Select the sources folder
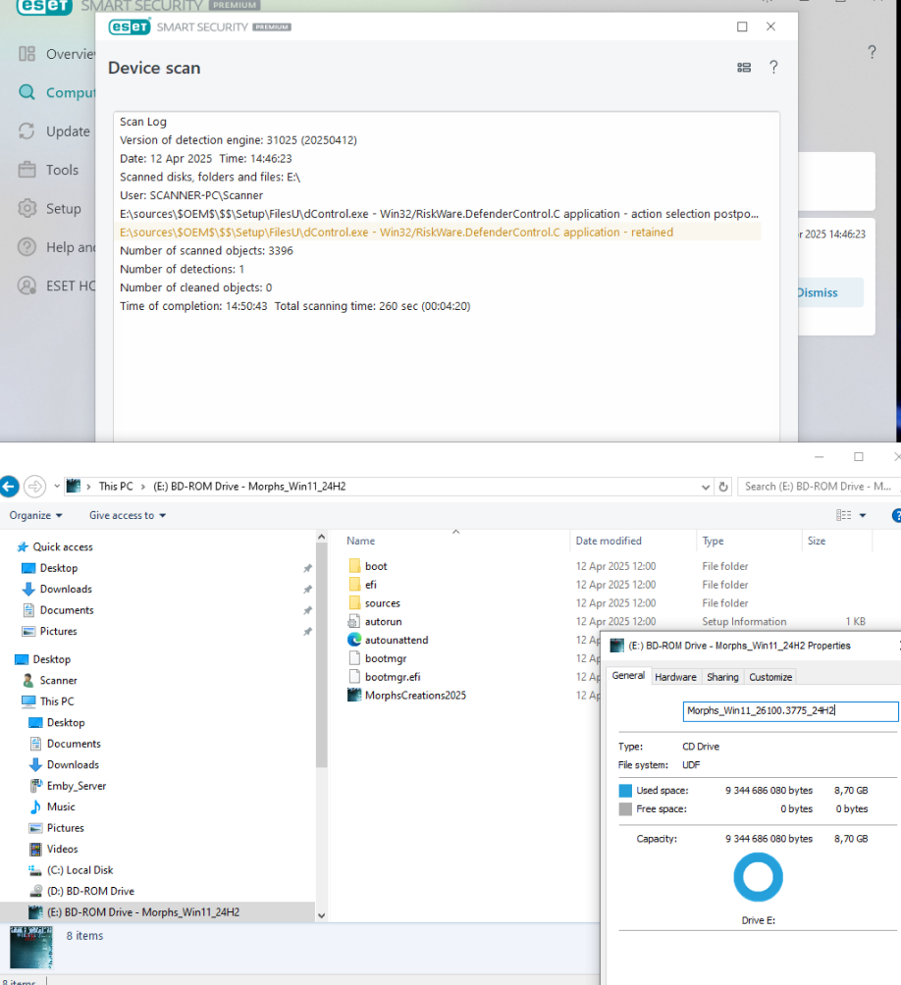 click(382, 603)
